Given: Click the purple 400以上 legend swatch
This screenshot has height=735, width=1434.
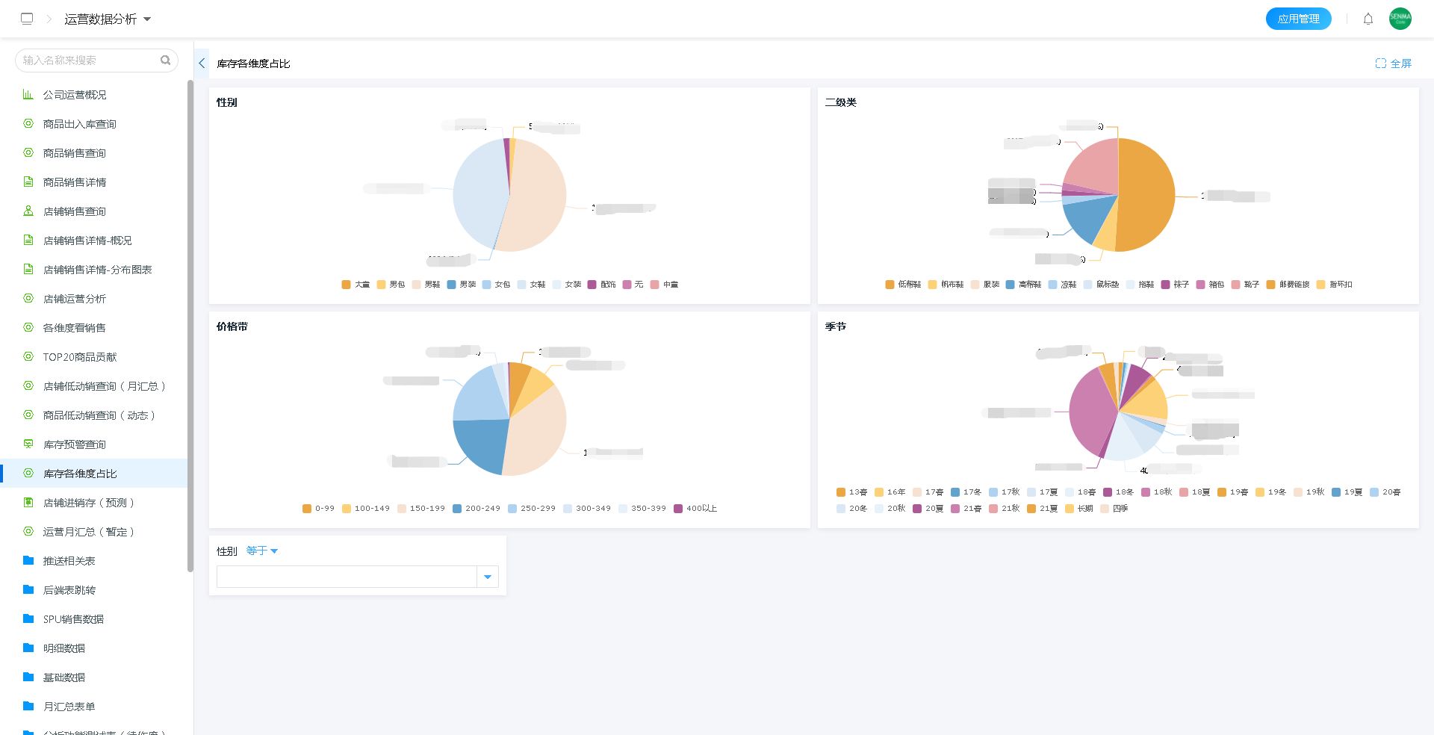Looking at the screenshot, I should click(678, 509).
